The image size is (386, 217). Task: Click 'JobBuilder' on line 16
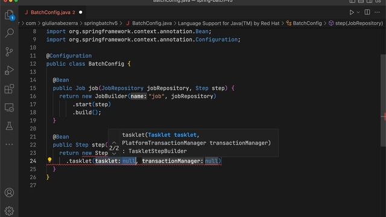111,96
